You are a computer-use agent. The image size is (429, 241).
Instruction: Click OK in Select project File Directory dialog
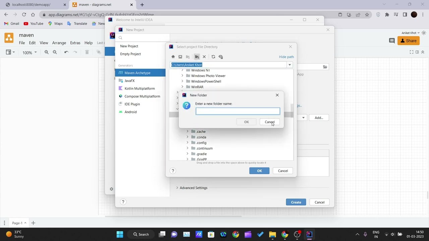259,171
